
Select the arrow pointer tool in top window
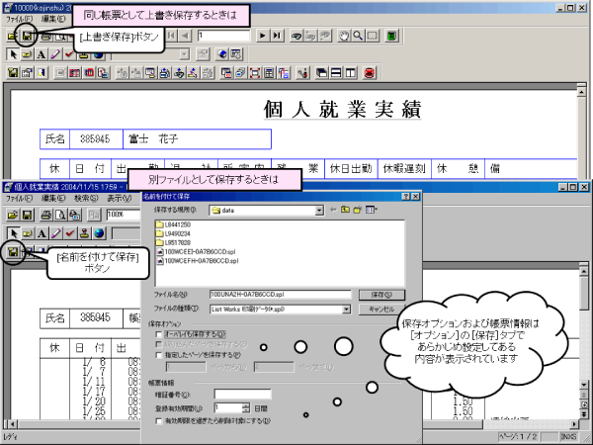[x=13, y=54]
